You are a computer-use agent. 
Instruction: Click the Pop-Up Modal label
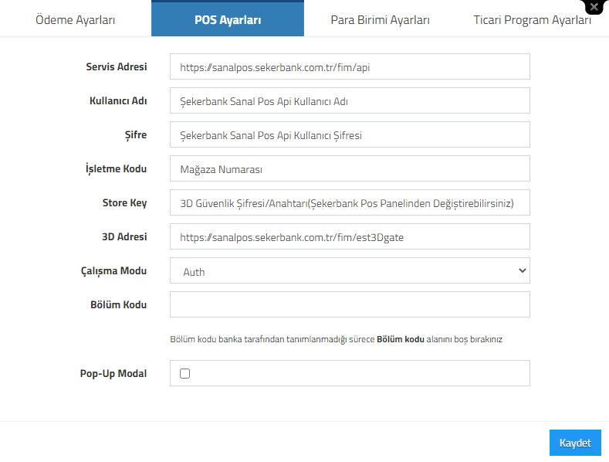click(113, 374)
